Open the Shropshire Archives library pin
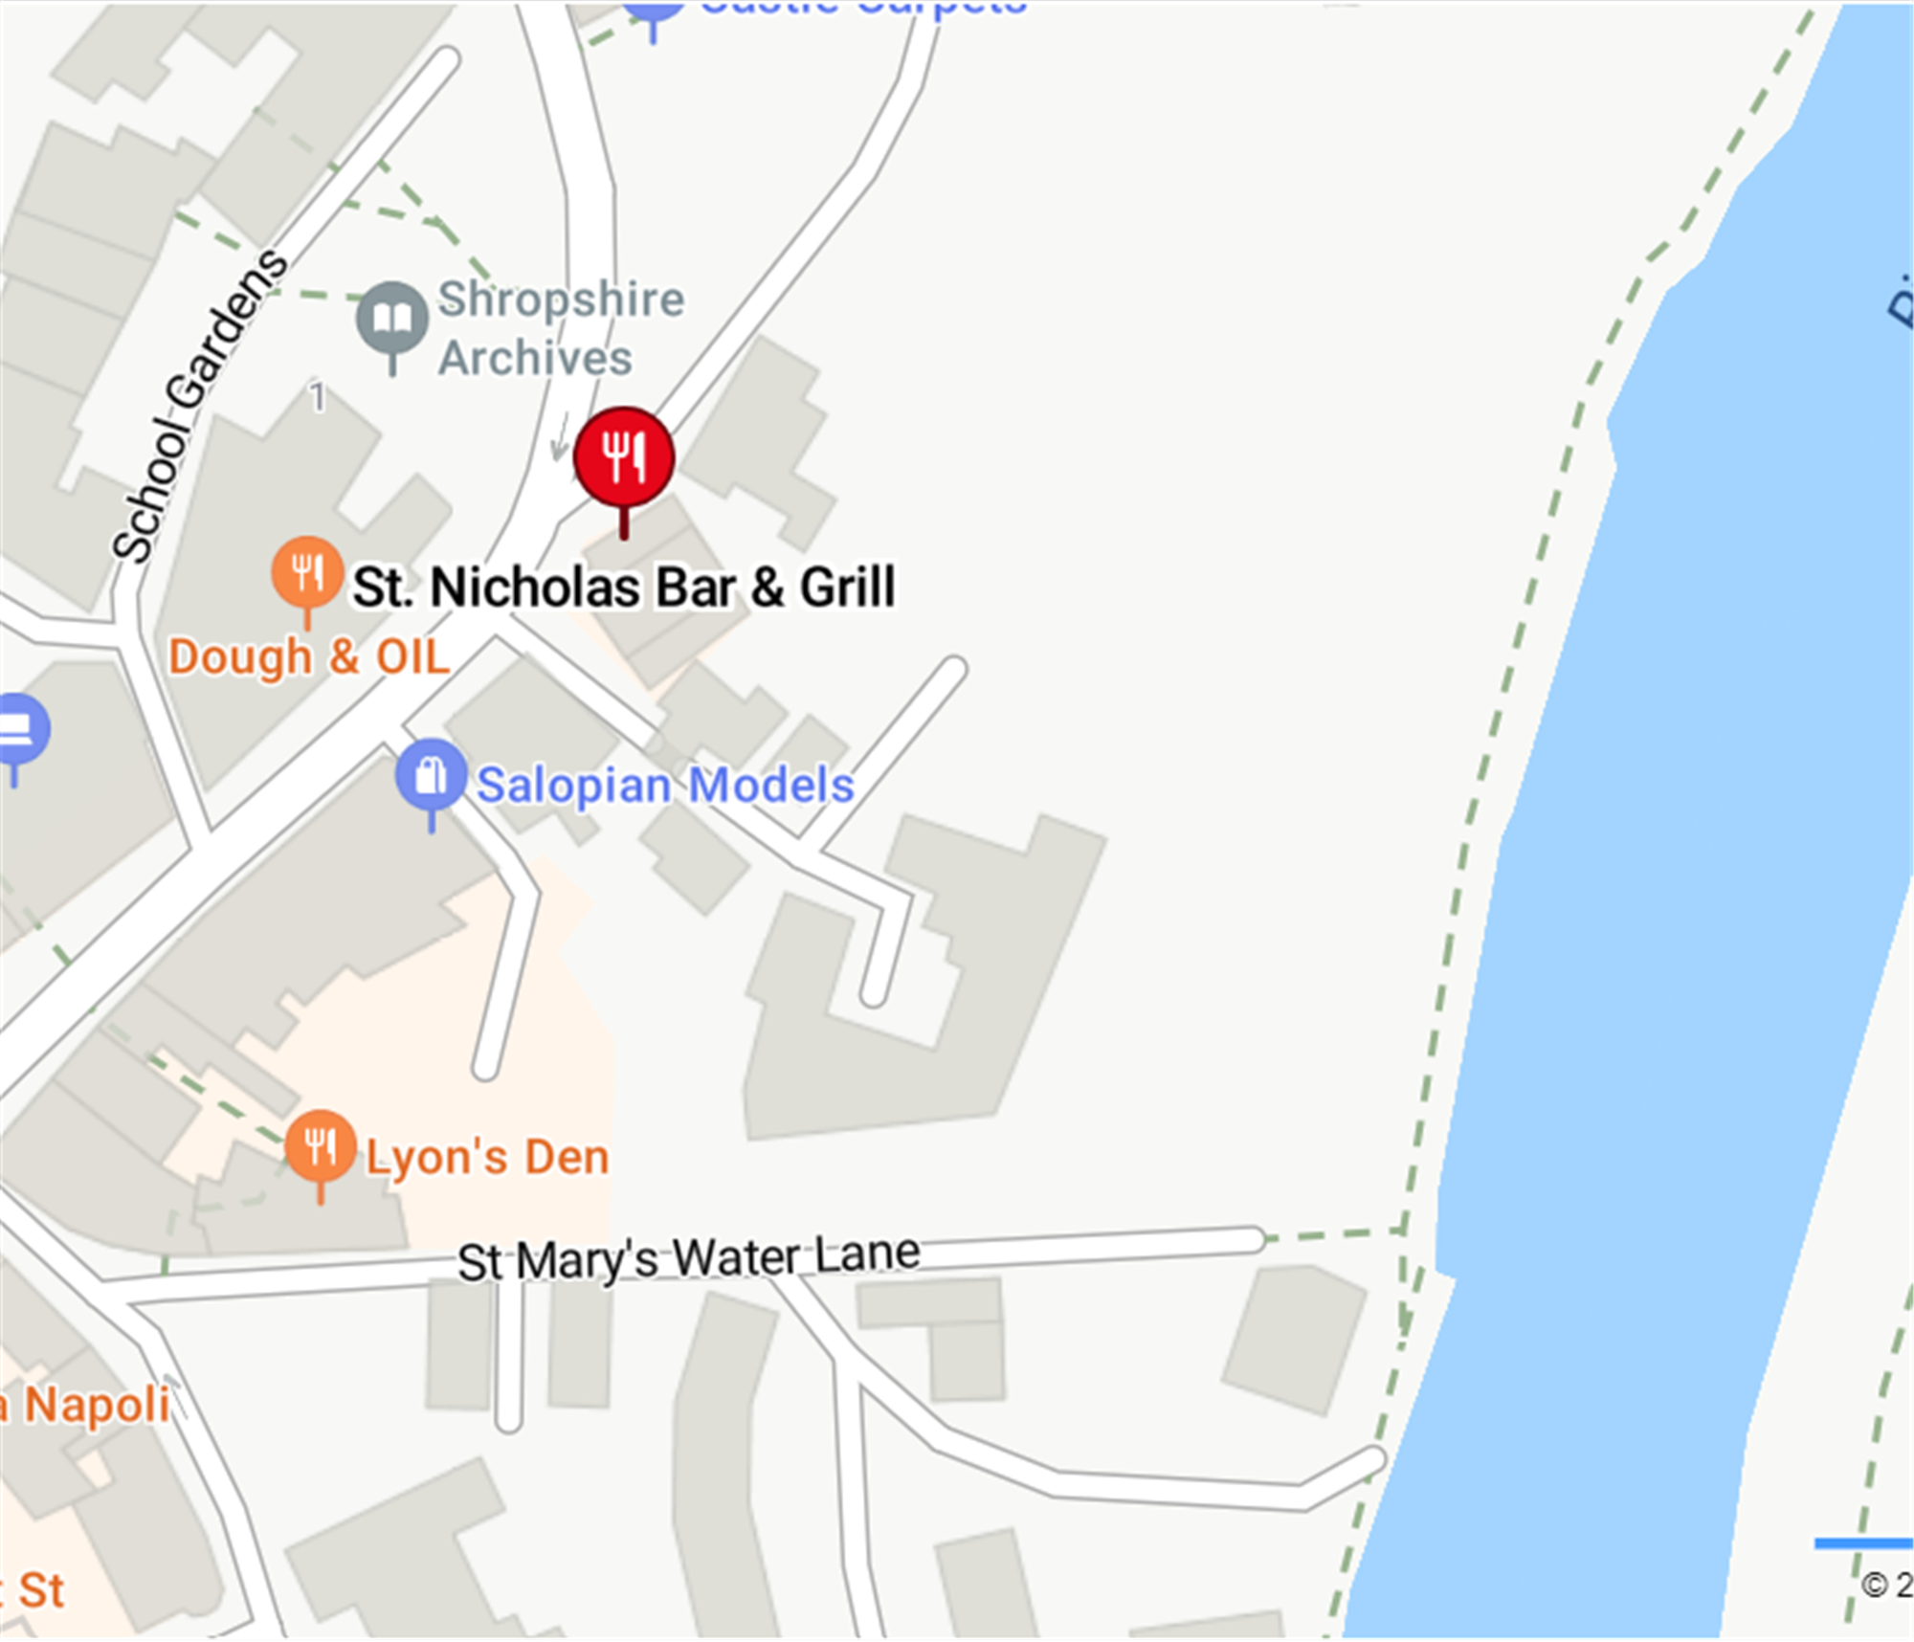The height and width of the screenshot is (1642, 1914). coord(391,320)
